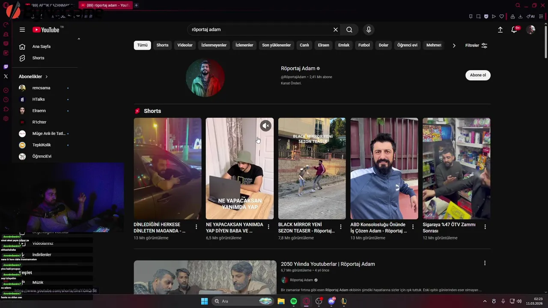
Task: Select the İzlenenler filter chip
Action: [x=244, y=45]
